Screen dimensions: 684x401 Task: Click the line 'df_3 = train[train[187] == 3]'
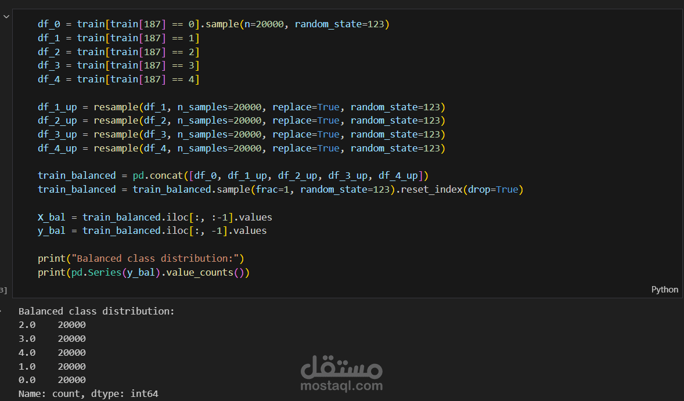tap(118, 66)
